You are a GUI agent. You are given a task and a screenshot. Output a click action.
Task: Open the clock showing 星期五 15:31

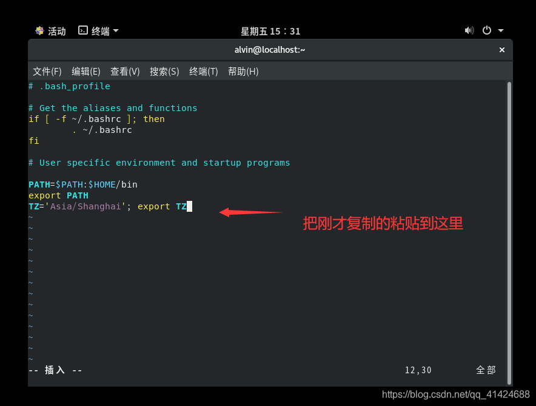(x=270, y=31)
